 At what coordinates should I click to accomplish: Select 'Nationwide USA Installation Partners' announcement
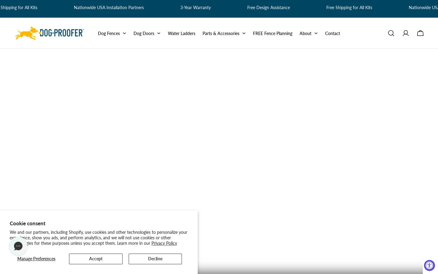109,8
